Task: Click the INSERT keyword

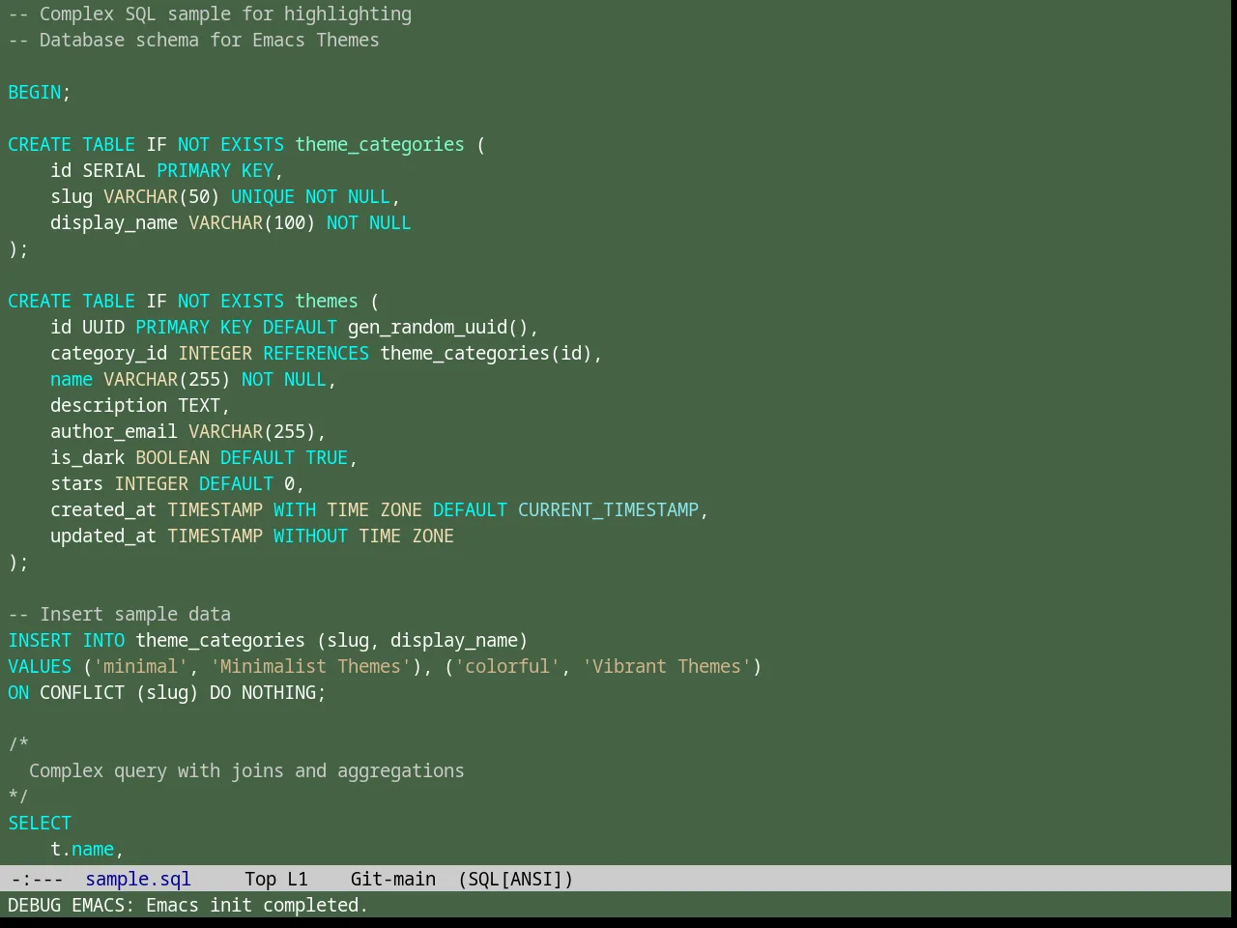Action: tap(40, 640)
